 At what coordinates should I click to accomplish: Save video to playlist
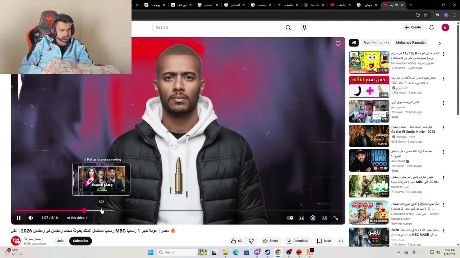point(324,241)
